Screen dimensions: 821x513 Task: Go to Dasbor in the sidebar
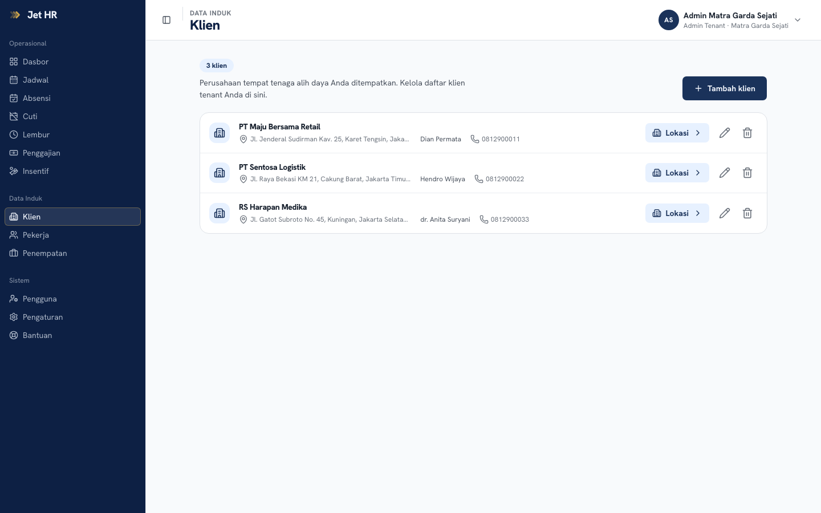[72, 62]
